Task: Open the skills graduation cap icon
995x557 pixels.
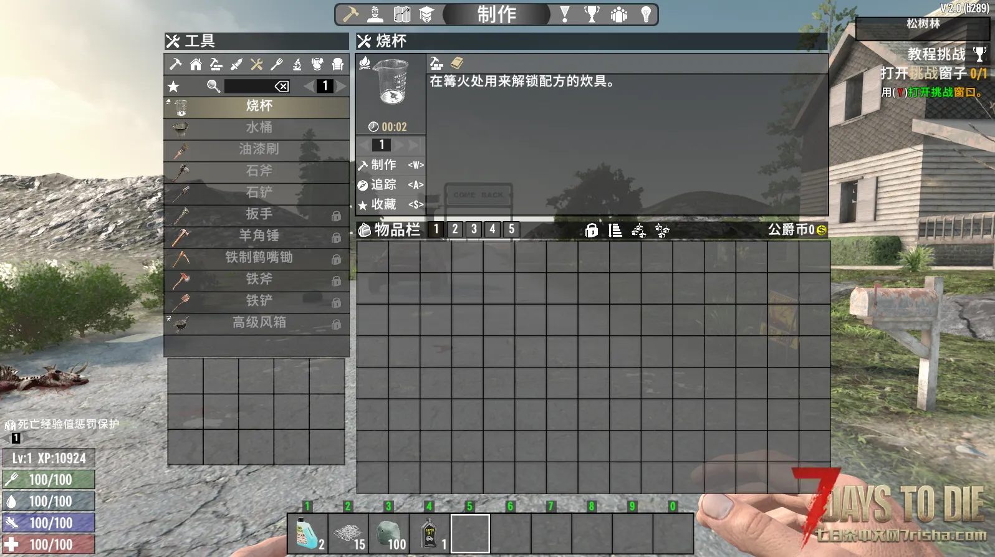Action: tap(426, 14)
